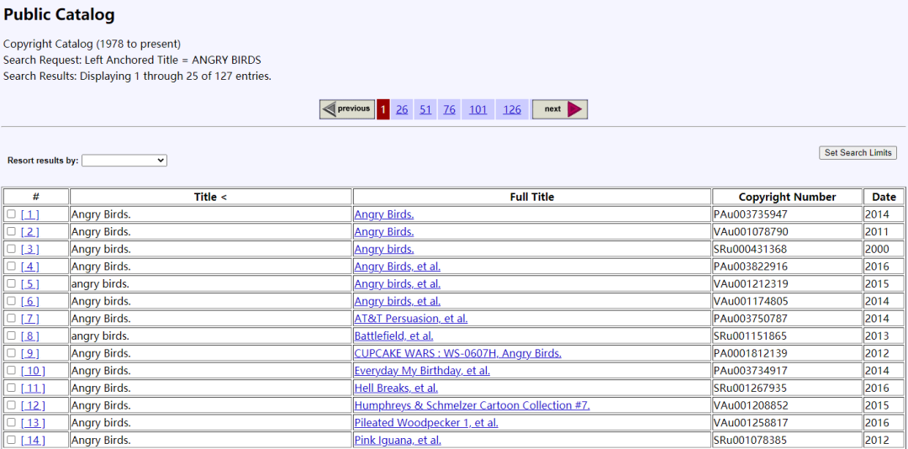
Task: Tick the checkbox for entry 2
Action: (11, 232)
